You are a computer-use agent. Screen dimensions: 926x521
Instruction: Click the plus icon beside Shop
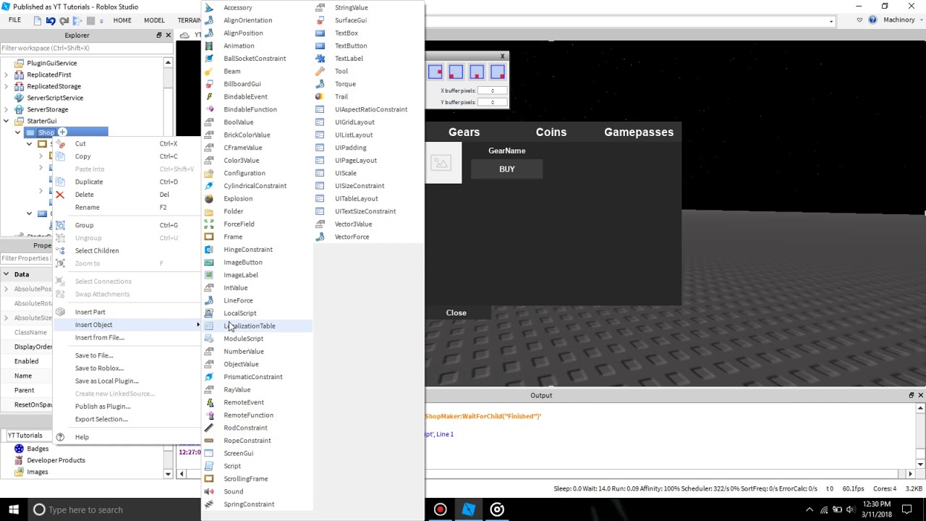point(62,132)
